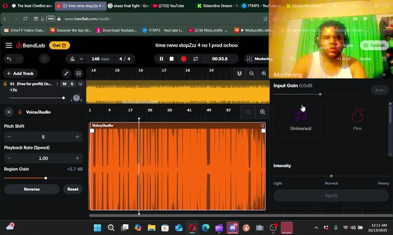Expand the metronome settings dropdown arrow

click(x=81, y=59)
